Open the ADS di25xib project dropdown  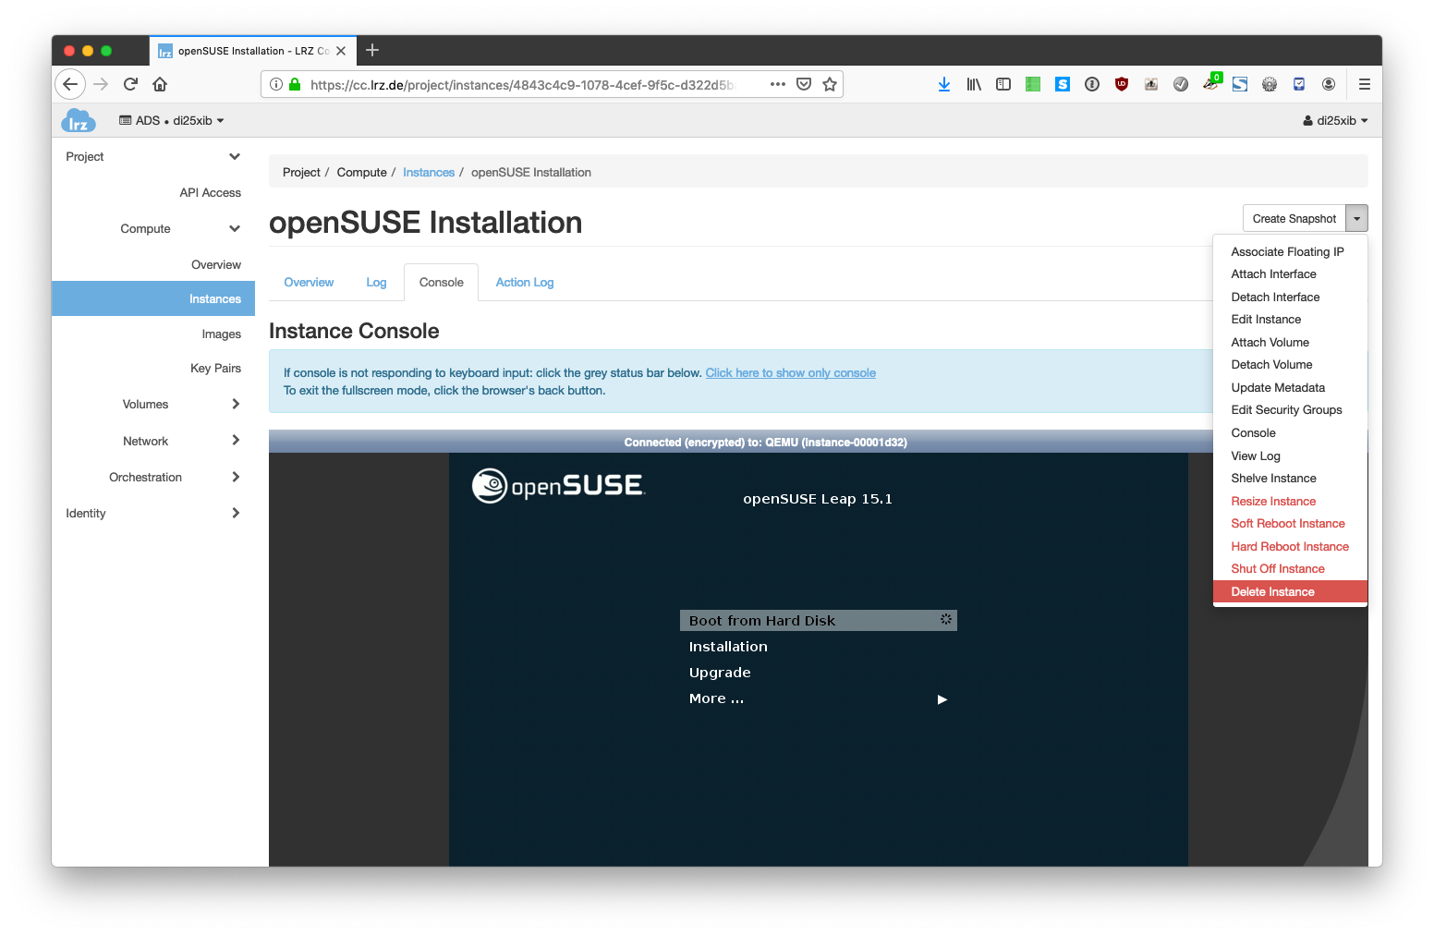(x=172, y=121)
